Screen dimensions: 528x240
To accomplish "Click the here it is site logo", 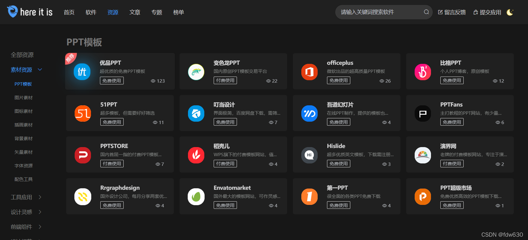I will coord(30,12).
